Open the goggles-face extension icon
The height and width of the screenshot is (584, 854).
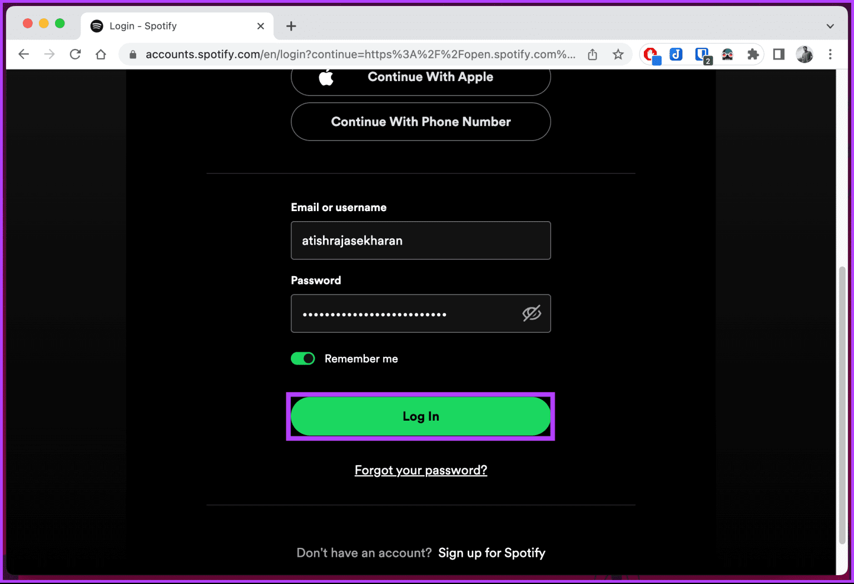[727, 54]
